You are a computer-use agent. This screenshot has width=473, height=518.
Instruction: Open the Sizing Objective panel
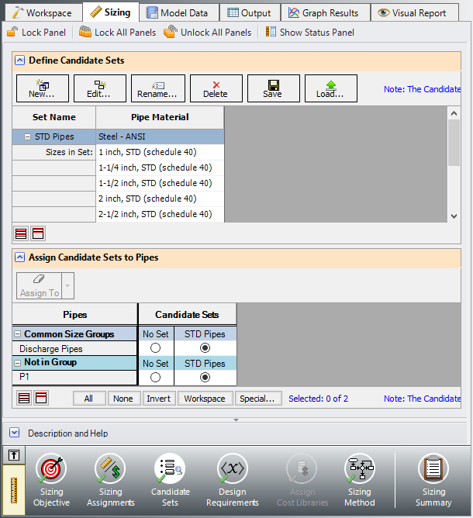51,480
